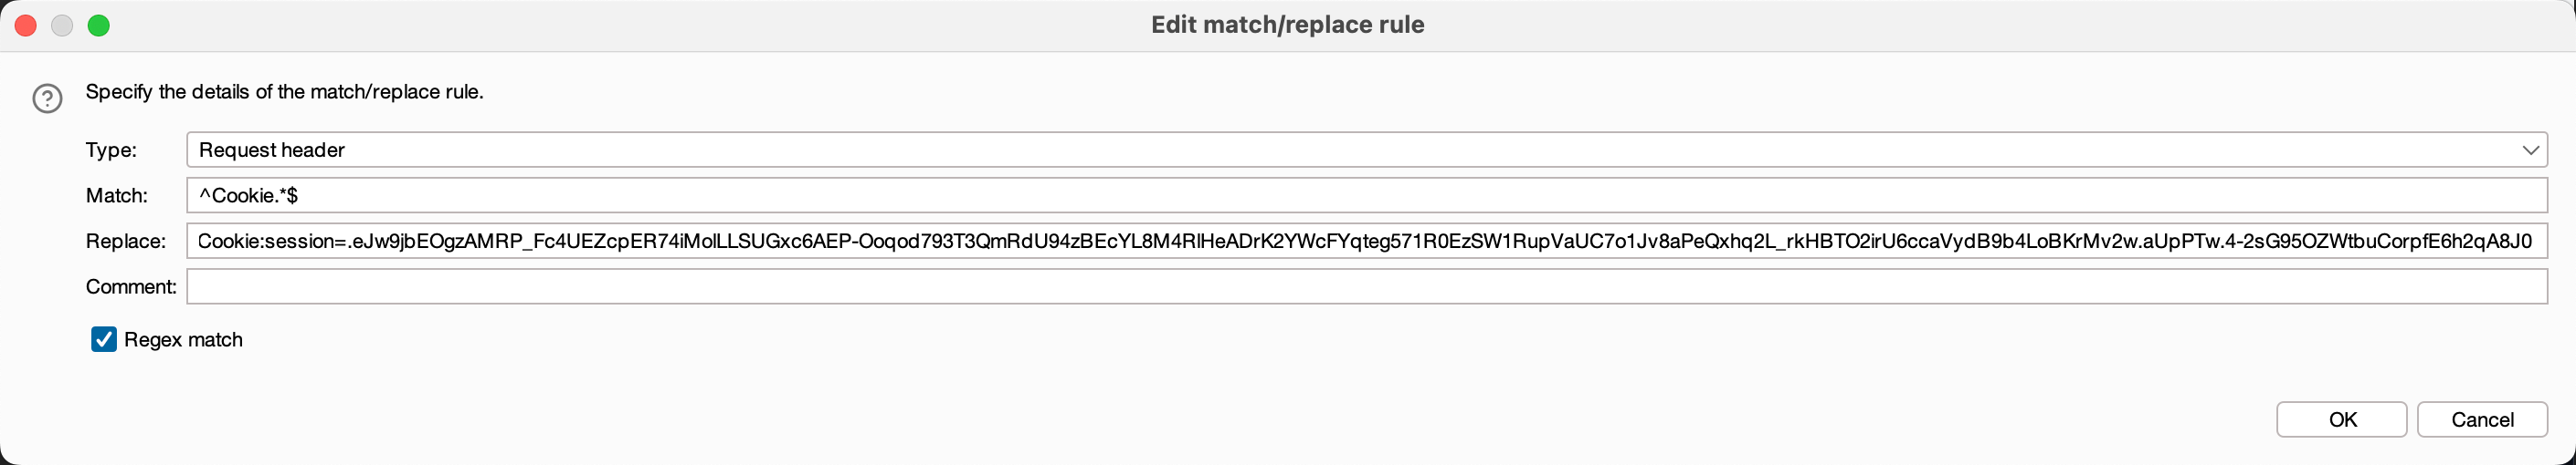2576x465 pixels.
Task: Click the 'Match:' field label
Action: pyautogui.click(x=116, y=196)
